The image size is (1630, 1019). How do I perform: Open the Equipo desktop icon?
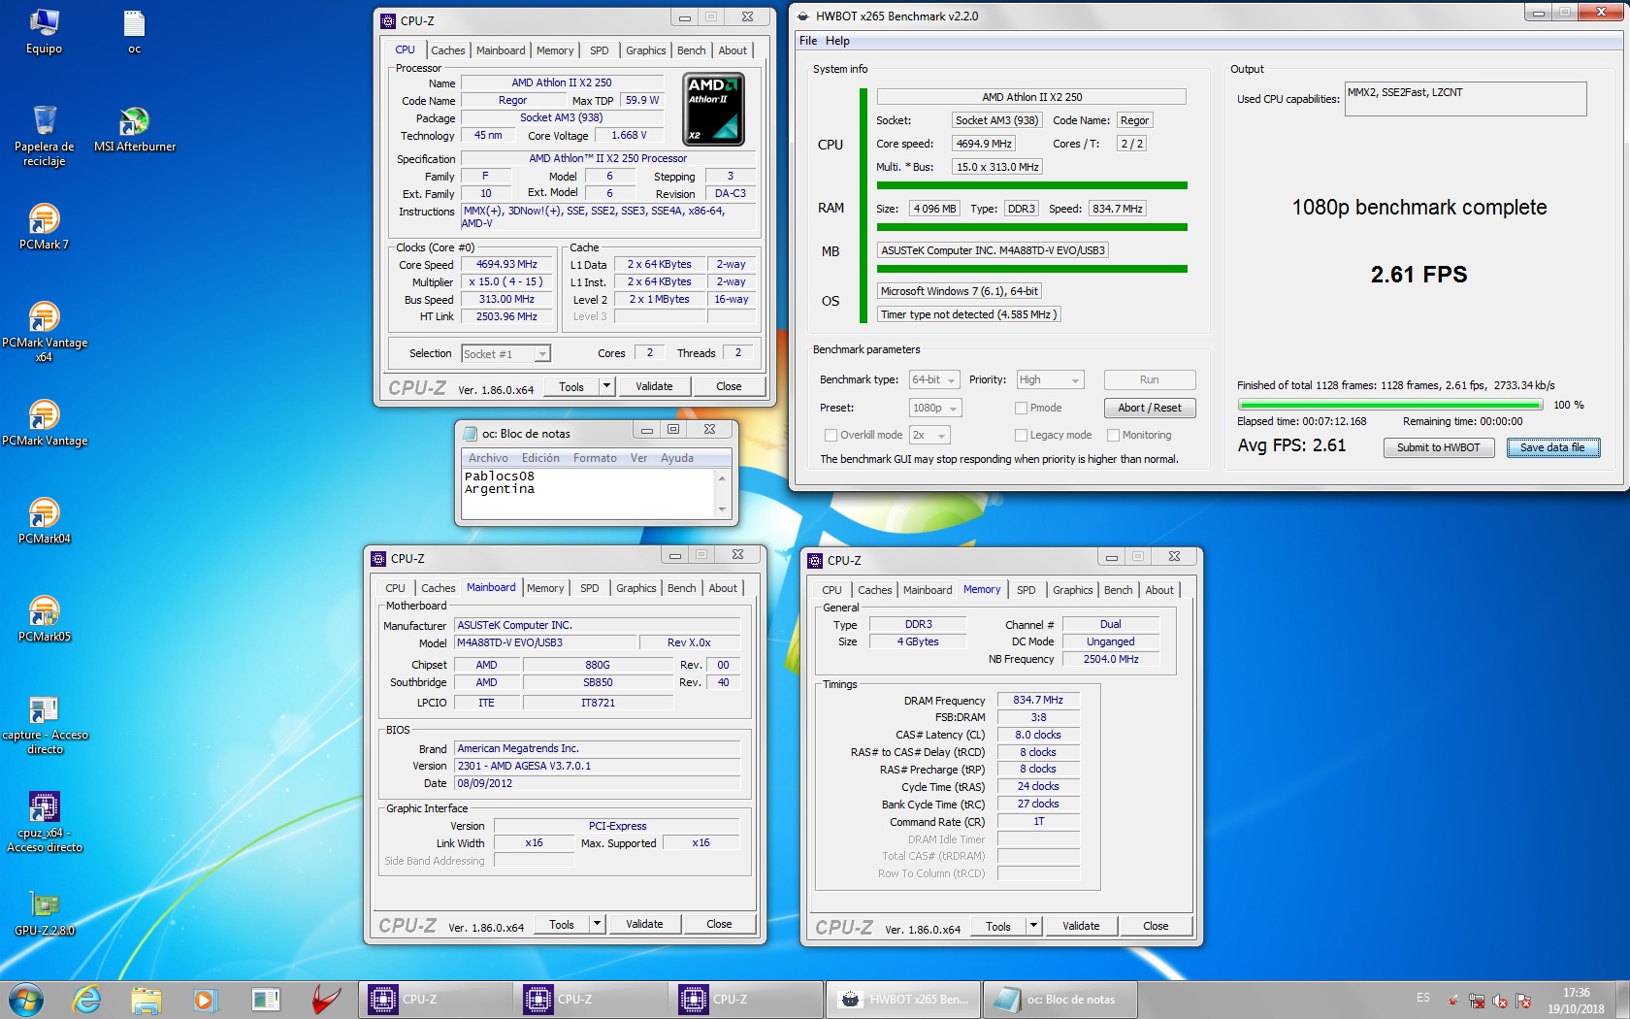[44, 32]
